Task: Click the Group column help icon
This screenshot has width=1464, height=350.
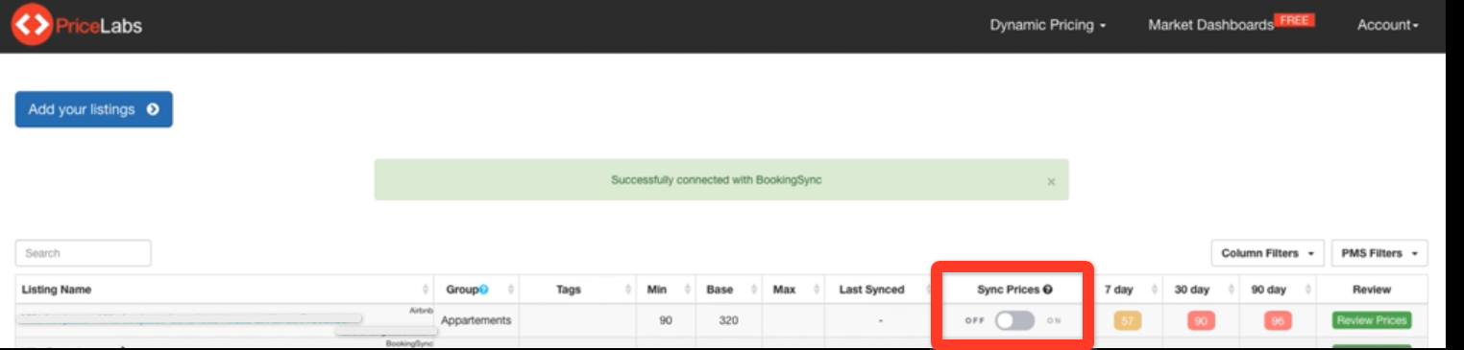Action: coord(483,290)
